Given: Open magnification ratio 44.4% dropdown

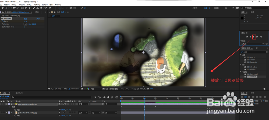Looking at the screenshot, I should pos(59,89).
